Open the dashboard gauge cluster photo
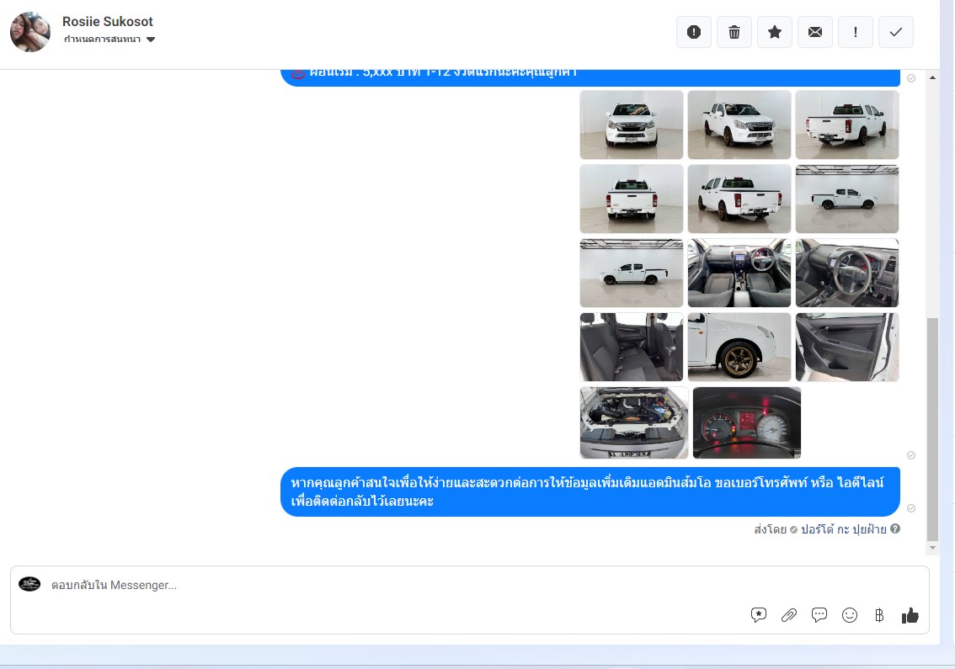Screen dimensions: 955x669 click(x=746, y=422)
